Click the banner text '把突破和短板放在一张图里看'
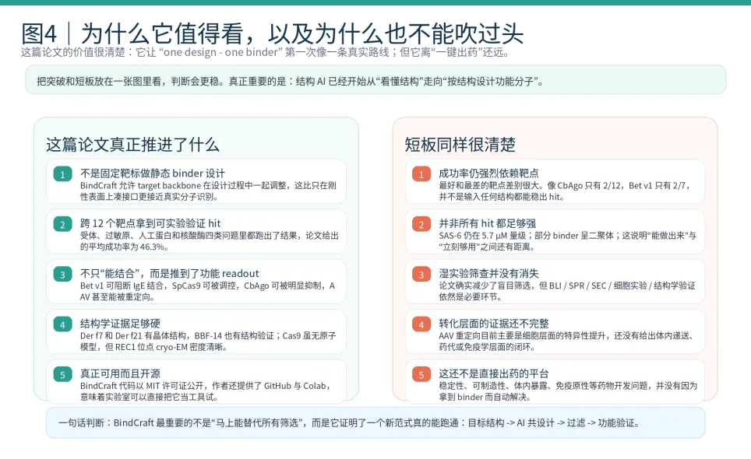The width and height of the screenshot is (751, 459). tap(291, 81)
